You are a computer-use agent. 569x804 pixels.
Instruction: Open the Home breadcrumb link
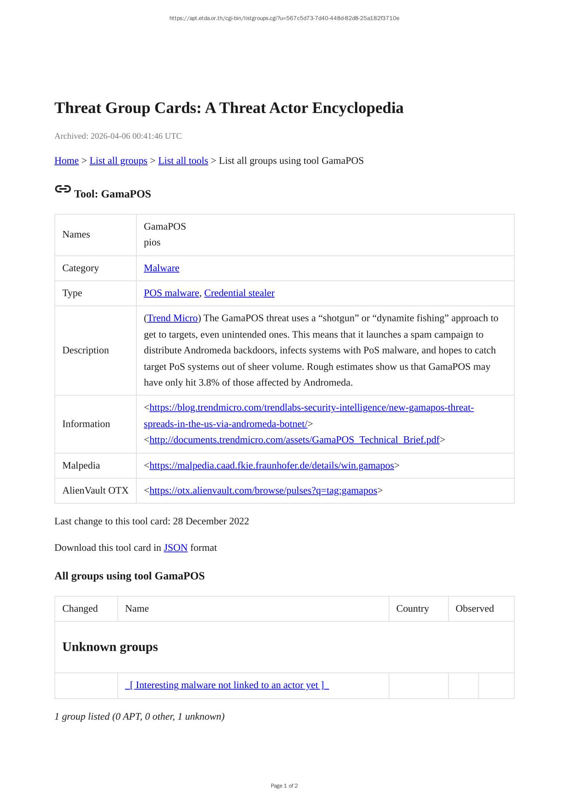[x=66, y=161]
